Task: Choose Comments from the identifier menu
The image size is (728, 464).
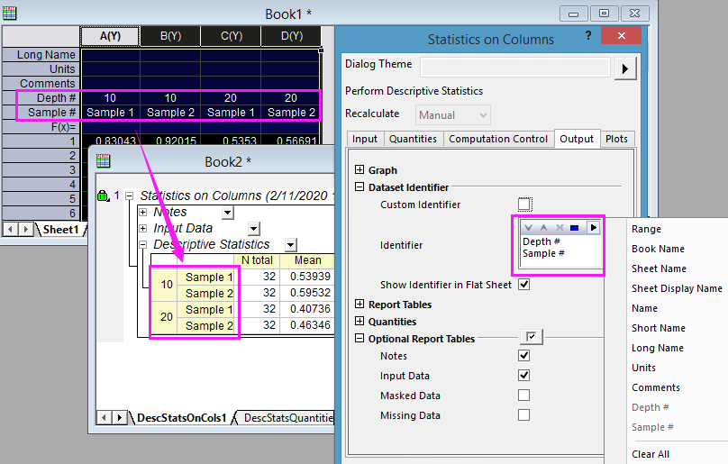Action: tap(656, 387)
